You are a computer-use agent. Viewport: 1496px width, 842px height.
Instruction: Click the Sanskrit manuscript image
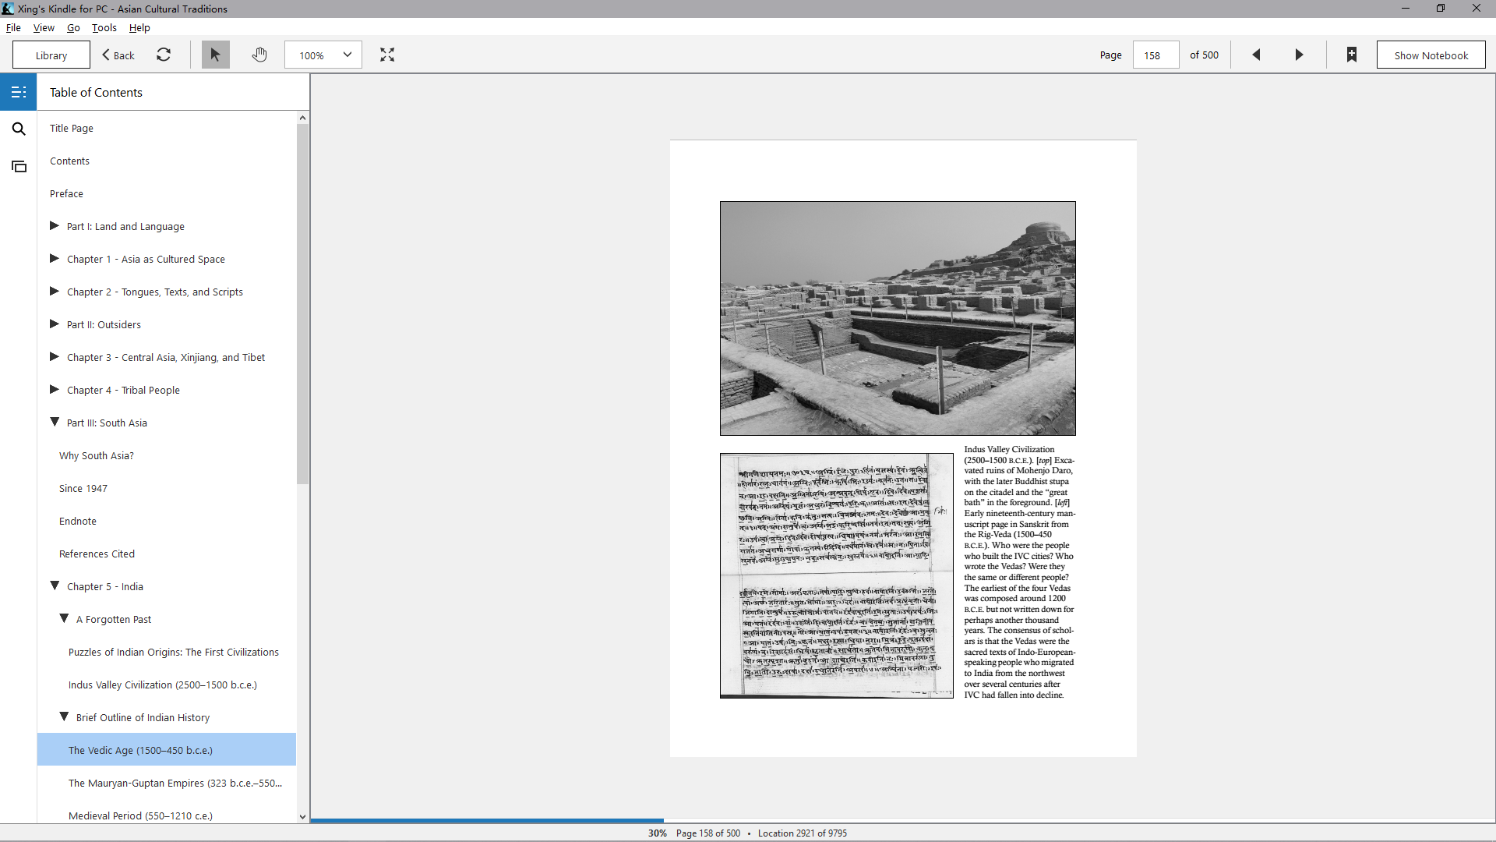tap(837, 575)
